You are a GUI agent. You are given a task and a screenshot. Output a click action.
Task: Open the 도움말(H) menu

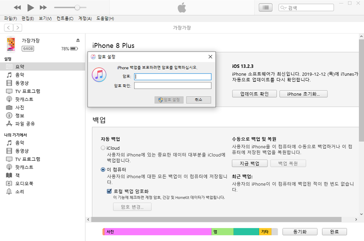tap(105, 18)
